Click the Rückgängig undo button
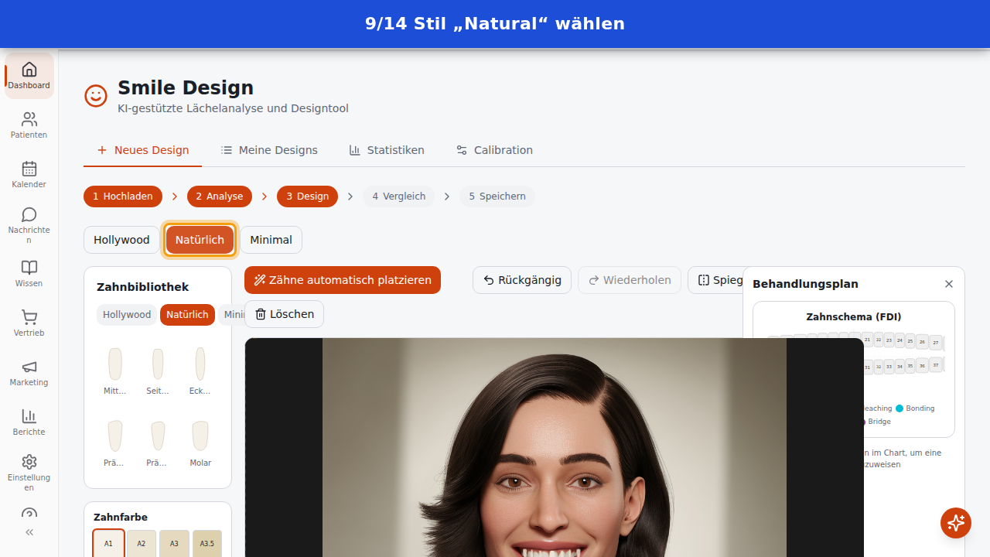 click(522, 280)
